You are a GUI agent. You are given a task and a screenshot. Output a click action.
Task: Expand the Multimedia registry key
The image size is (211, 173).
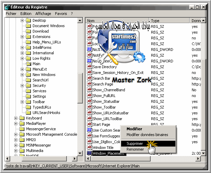[16, 151]
